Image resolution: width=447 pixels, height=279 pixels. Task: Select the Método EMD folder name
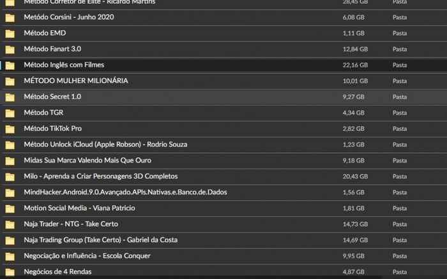point(45,33)
